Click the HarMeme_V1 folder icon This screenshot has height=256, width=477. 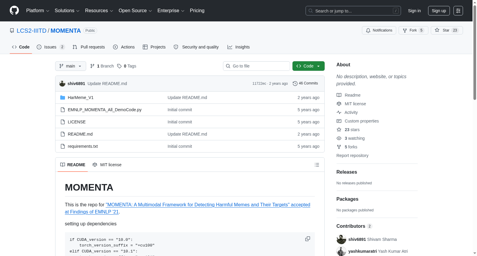[63, 98]
